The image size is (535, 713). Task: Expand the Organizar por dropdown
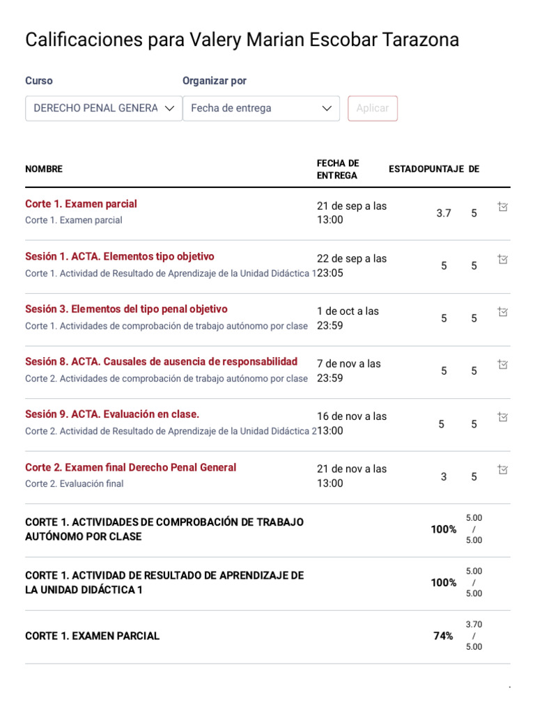pyautogui.click(x=261, y=109)
